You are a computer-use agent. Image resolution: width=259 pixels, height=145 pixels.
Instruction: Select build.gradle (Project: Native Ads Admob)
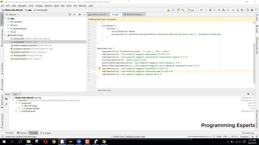(30, 39)
